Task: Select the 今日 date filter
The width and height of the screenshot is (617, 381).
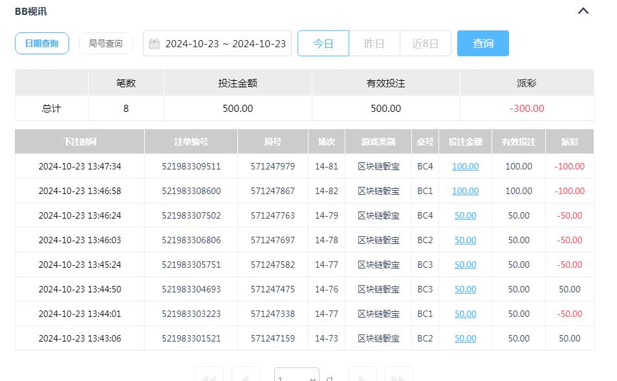Action: [x=323, y=43]
